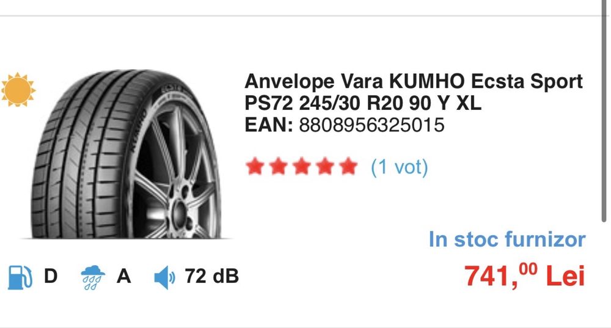The height and width of the screenshot is (328, 611).
Task: Open the KUMHO Ecsta Sport tire image
Action: click(x=126, y=155)
